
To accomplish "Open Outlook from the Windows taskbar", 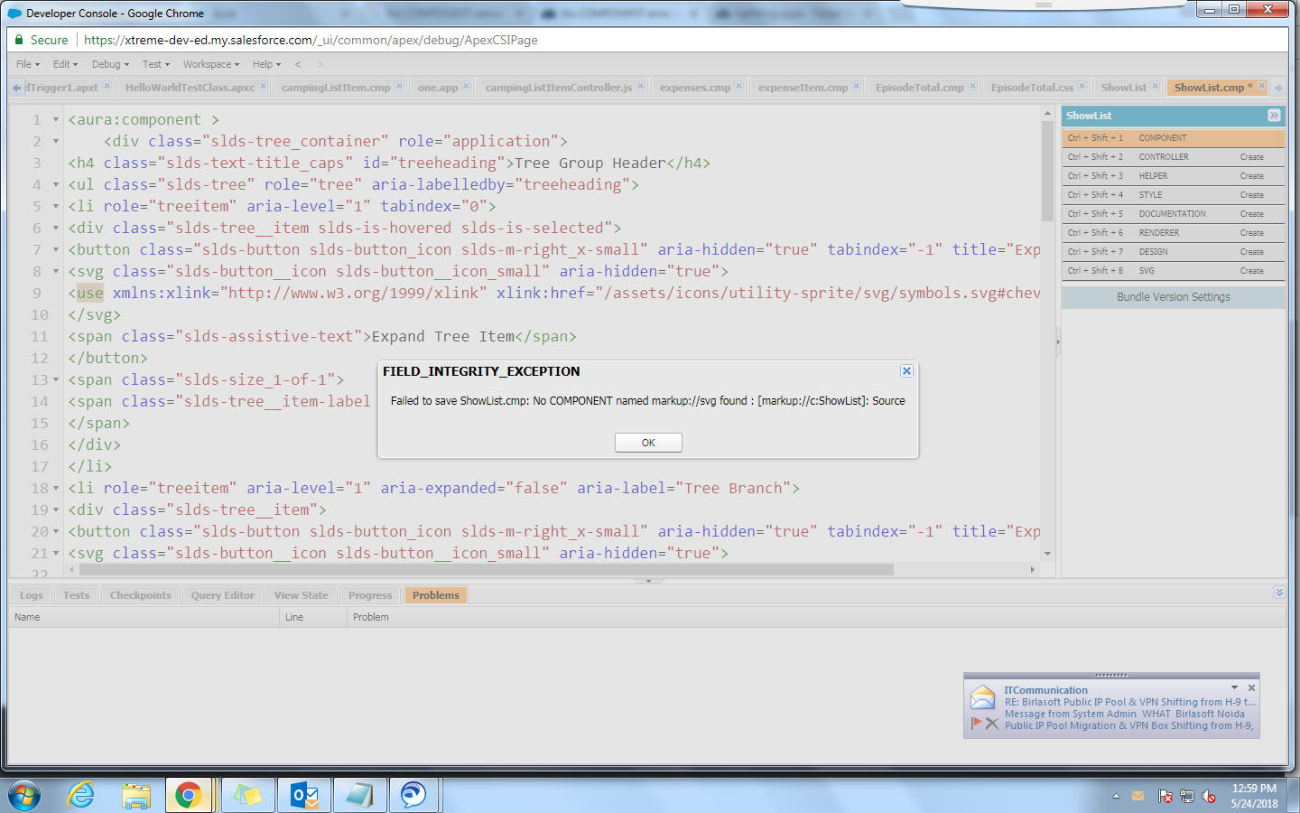I will (304, 795).
